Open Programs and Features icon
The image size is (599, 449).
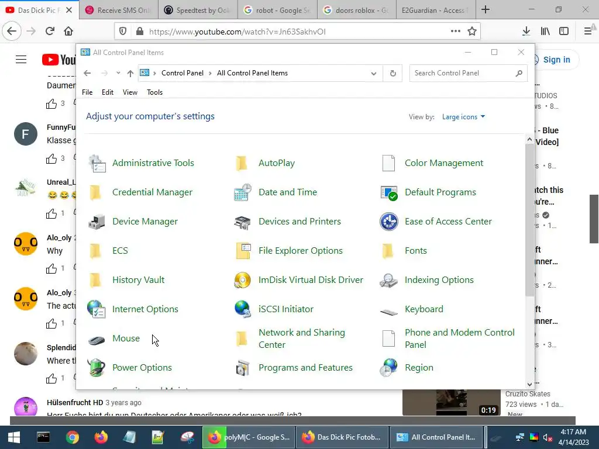243,368
